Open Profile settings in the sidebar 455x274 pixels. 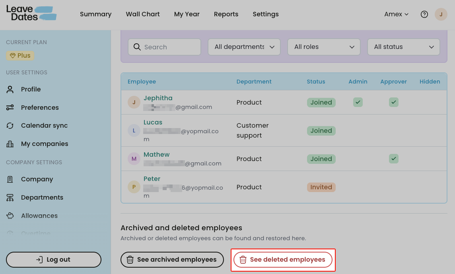click(30, 89)
